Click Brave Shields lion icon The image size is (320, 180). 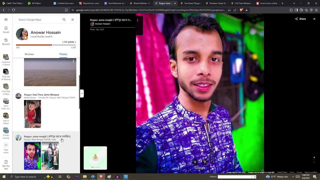point(241,10)
